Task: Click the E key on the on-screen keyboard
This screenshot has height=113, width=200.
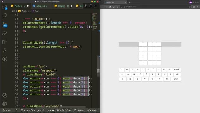Action: [132, 70]
